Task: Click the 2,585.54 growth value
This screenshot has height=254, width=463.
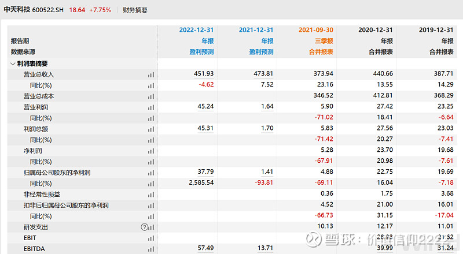Action: [201, 182]
